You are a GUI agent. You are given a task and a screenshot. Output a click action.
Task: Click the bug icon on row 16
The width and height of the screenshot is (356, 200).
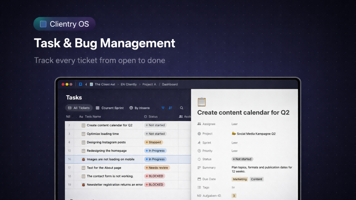[x=83, y=159]
